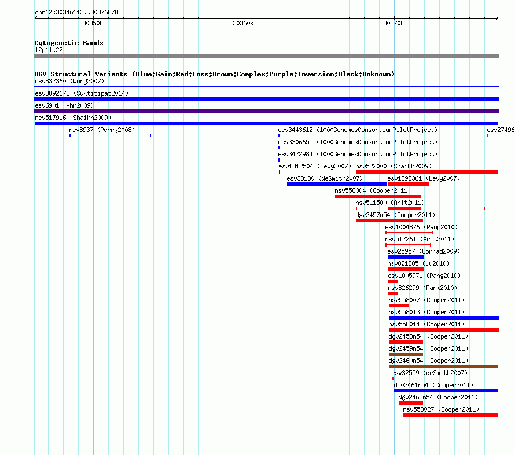The width and height of the screenshot is (515, 455).
Task: Open the esv1004876 (Pang2010) label
Action: 421,227
